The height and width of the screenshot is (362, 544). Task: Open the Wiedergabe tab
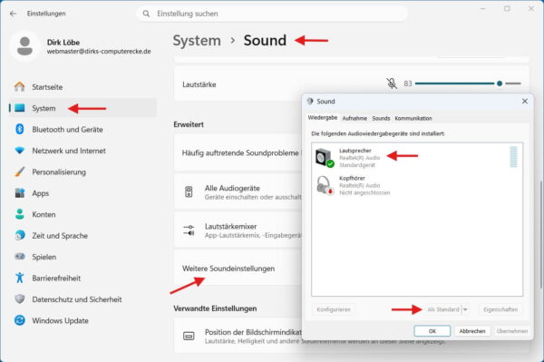pyautogui.click(x=322, y=118)
